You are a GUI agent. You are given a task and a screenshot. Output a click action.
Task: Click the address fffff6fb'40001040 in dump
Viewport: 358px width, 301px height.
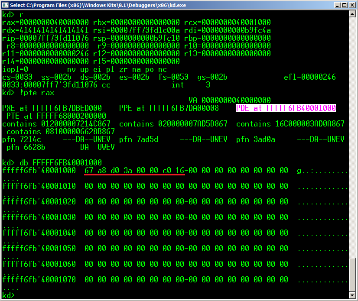tap(39, 233)
